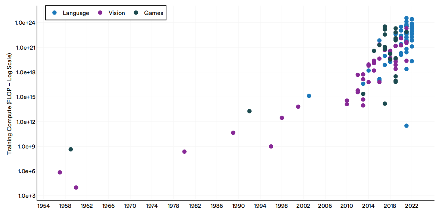
Task: Click the low Language outlier near 2021
Action: pyautogui.click(x=407, y=126)
